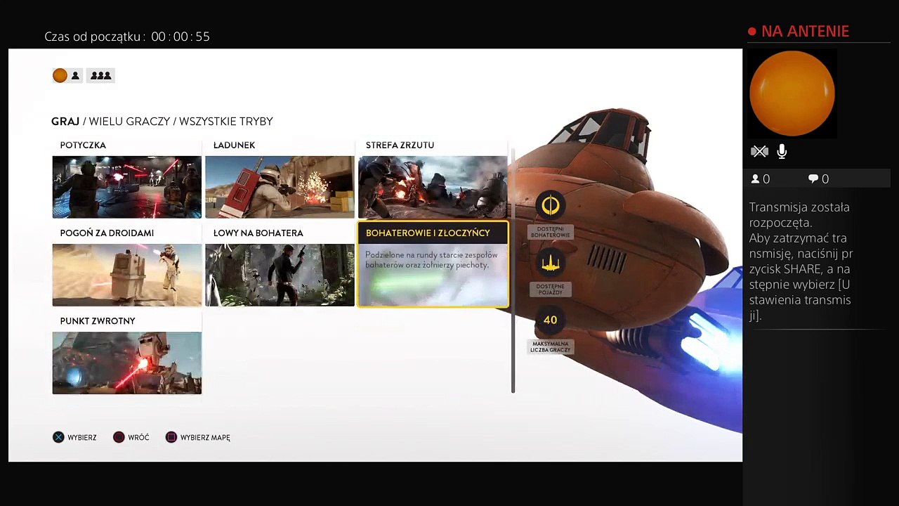
Task: Click the STREFA ZRZUTU title text
Action: pos(400,145)
